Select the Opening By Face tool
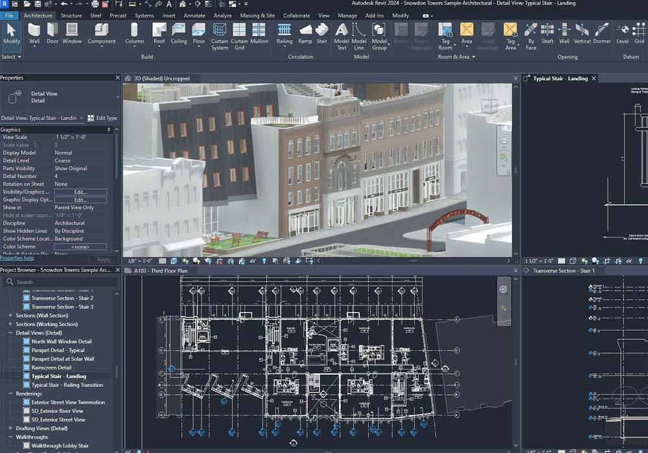Viewport: 648px width, 453px height. [x=531, y=36]
